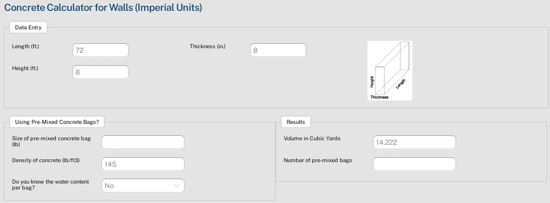This screenshot has height=203, width=550.
Task: Click the Volume in Cubic Yards label
Action: 312,138
